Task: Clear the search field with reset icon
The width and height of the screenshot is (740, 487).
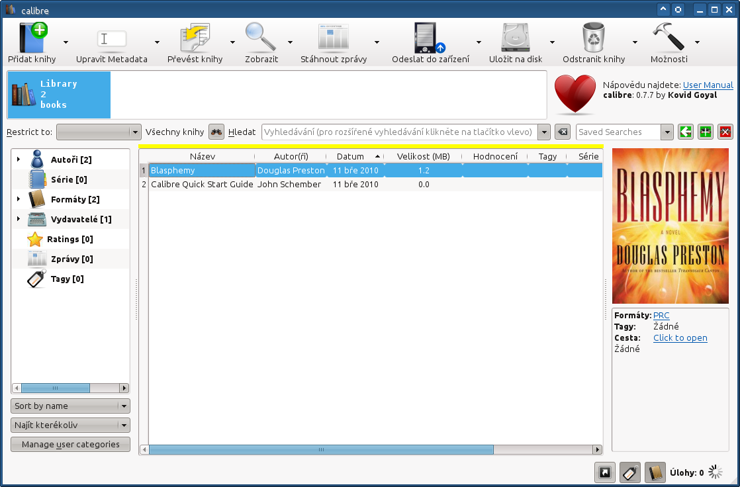Action: pyautogui.click(x=562, y=132)
